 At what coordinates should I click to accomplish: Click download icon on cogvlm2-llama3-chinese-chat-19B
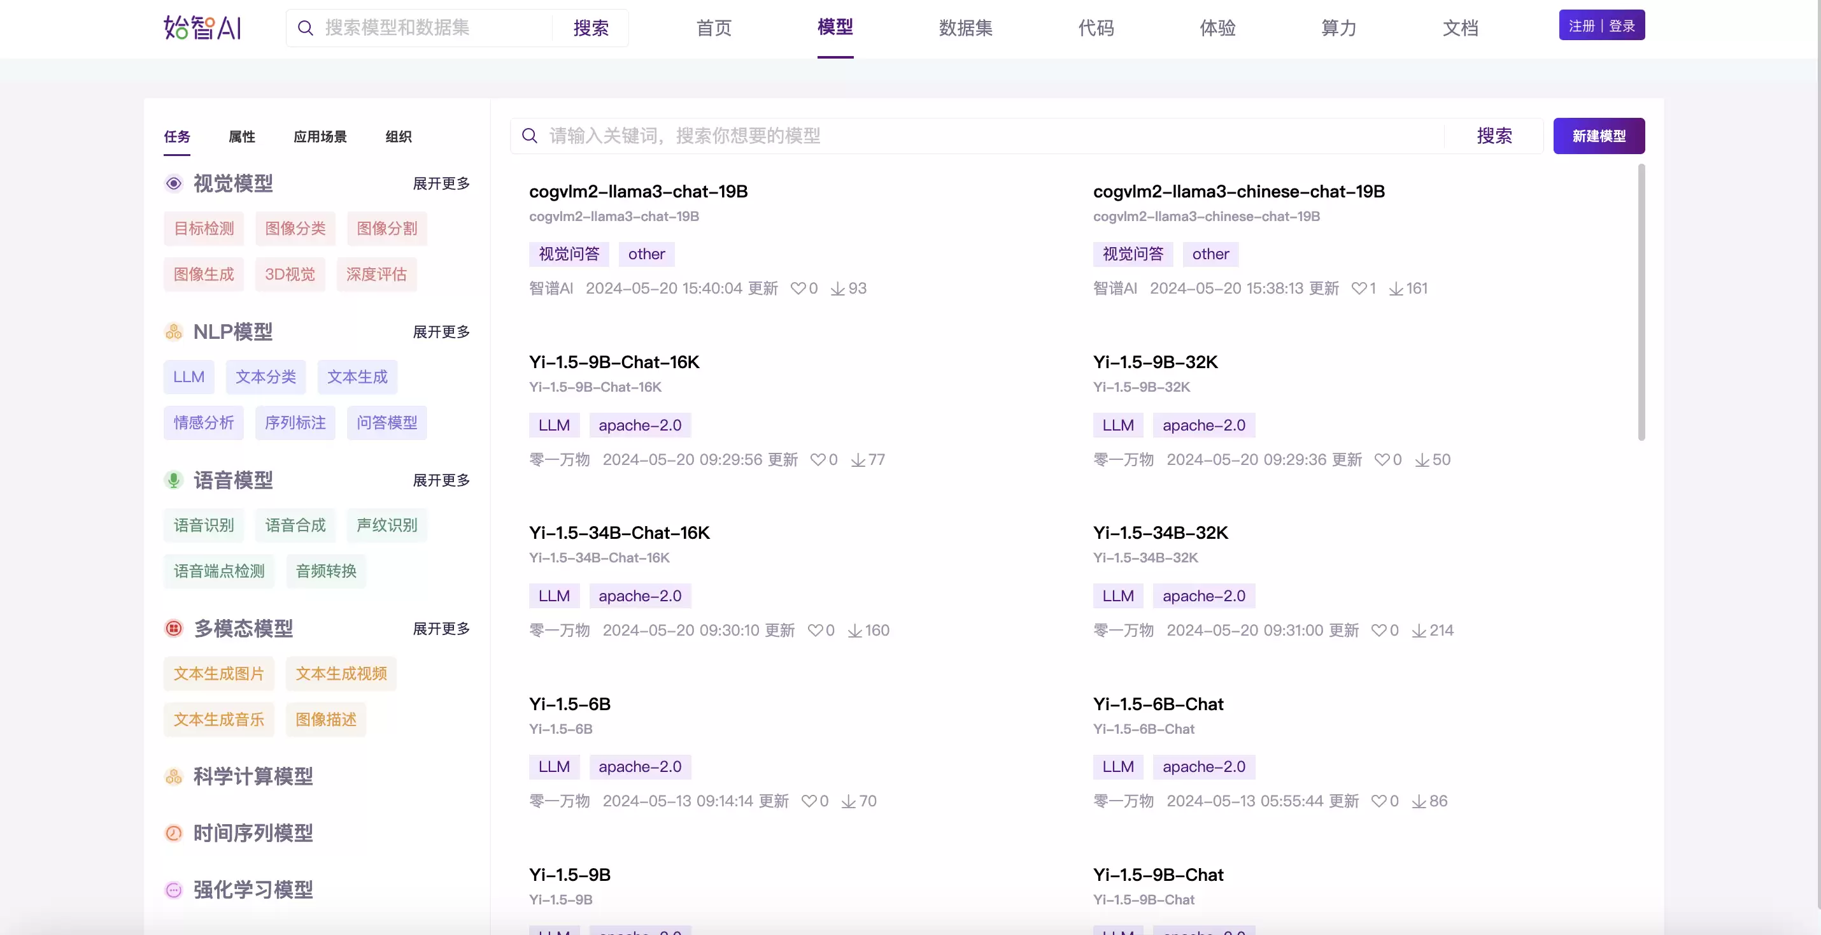tap(1396, 289)
